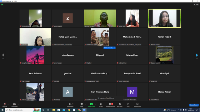Open audio options arrow beside Unmute
The height and width of the screenshot is (112, 200).
[x=8, y=104]
